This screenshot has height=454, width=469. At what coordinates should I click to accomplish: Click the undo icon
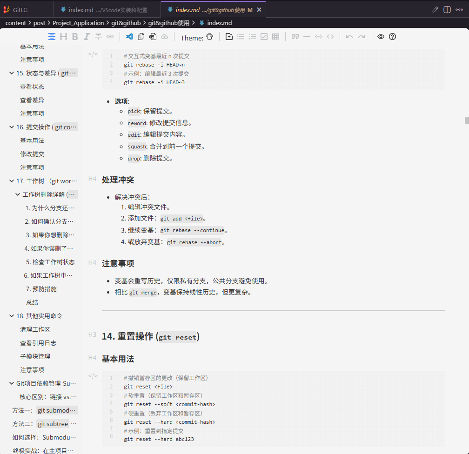(x=349, y=36)
